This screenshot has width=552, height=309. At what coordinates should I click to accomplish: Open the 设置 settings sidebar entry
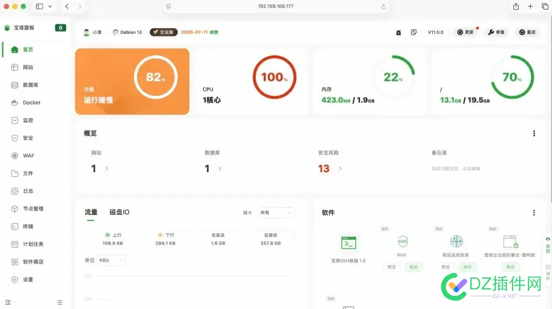coord(22,280)
